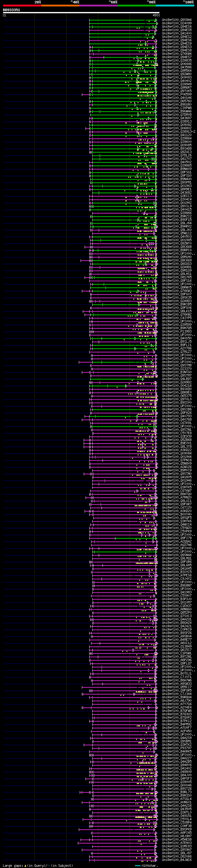Select hit UniRef100_Q76KW4

(177, 54)
